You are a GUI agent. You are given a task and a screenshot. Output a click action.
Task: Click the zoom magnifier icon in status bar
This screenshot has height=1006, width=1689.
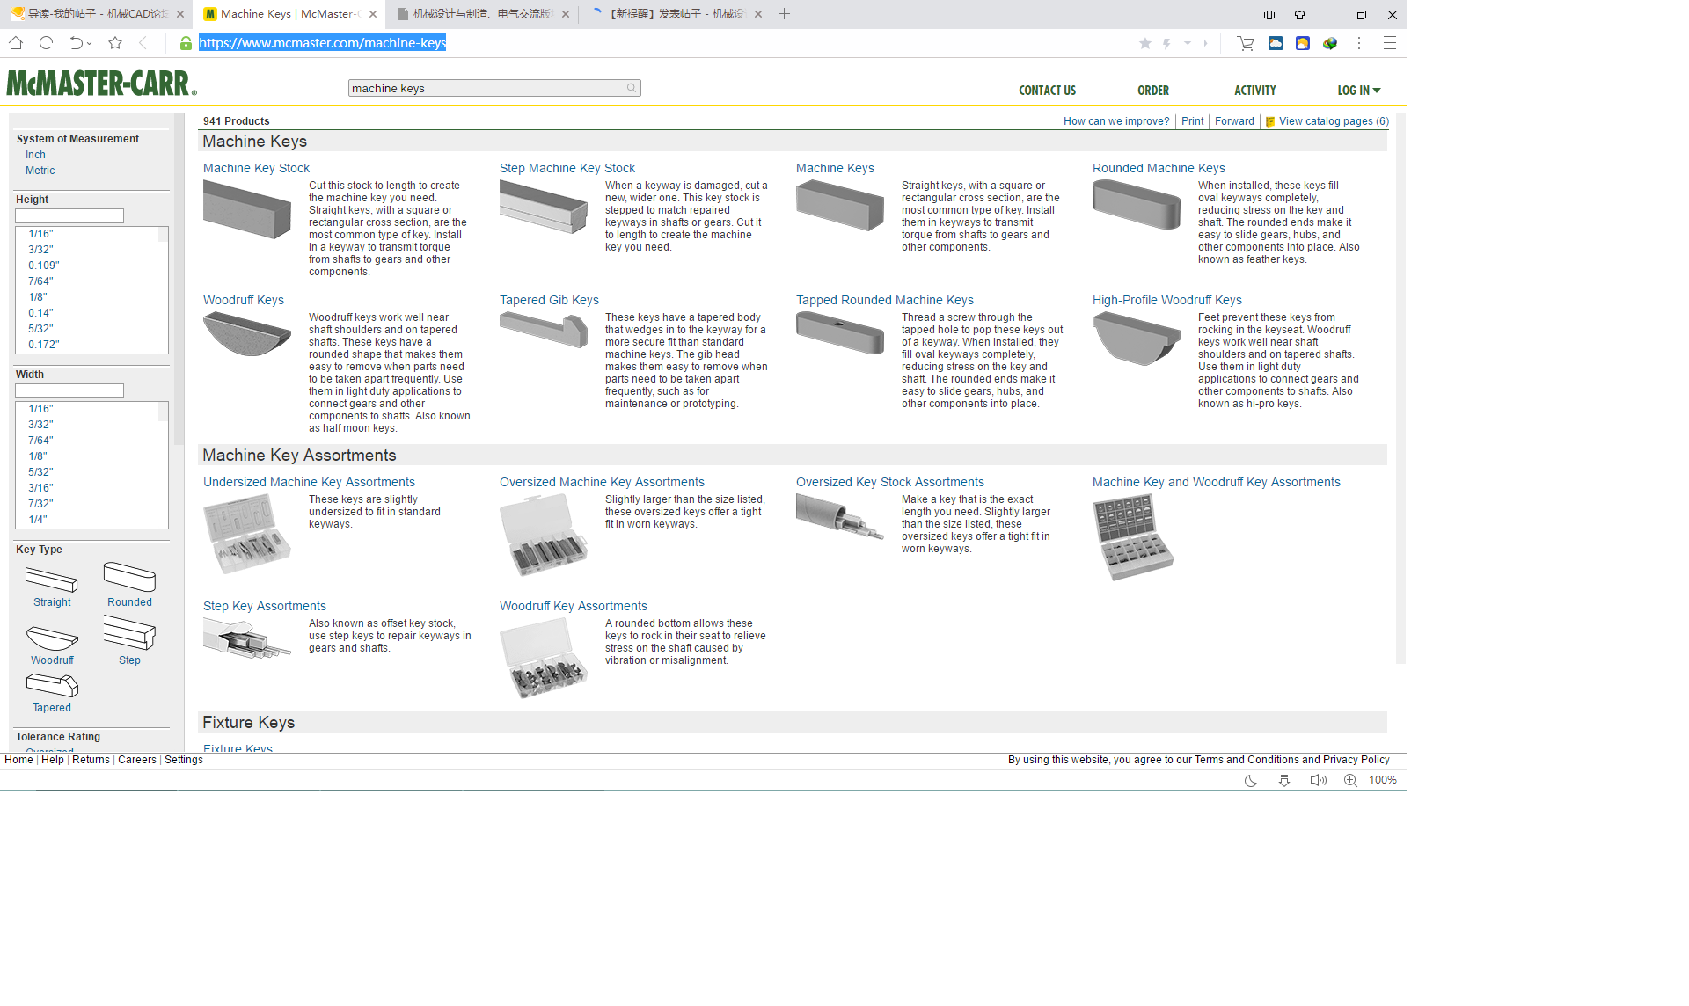[1350, 780]
